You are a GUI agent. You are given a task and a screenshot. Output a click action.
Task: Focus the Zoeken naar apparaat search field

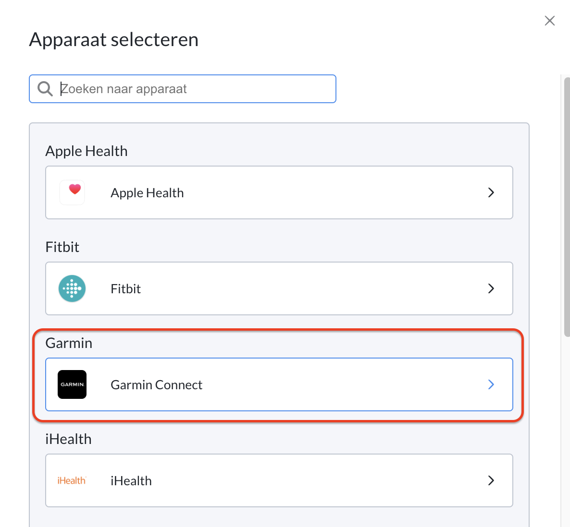tap(183, 89)
